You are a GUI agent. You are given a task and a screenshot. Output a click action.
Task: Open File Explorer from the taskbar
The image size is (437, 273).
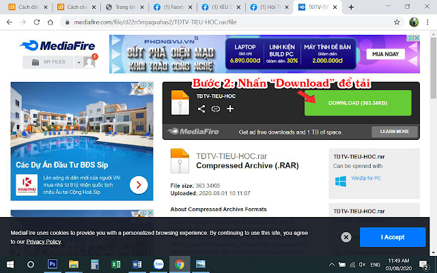[74, 264]
